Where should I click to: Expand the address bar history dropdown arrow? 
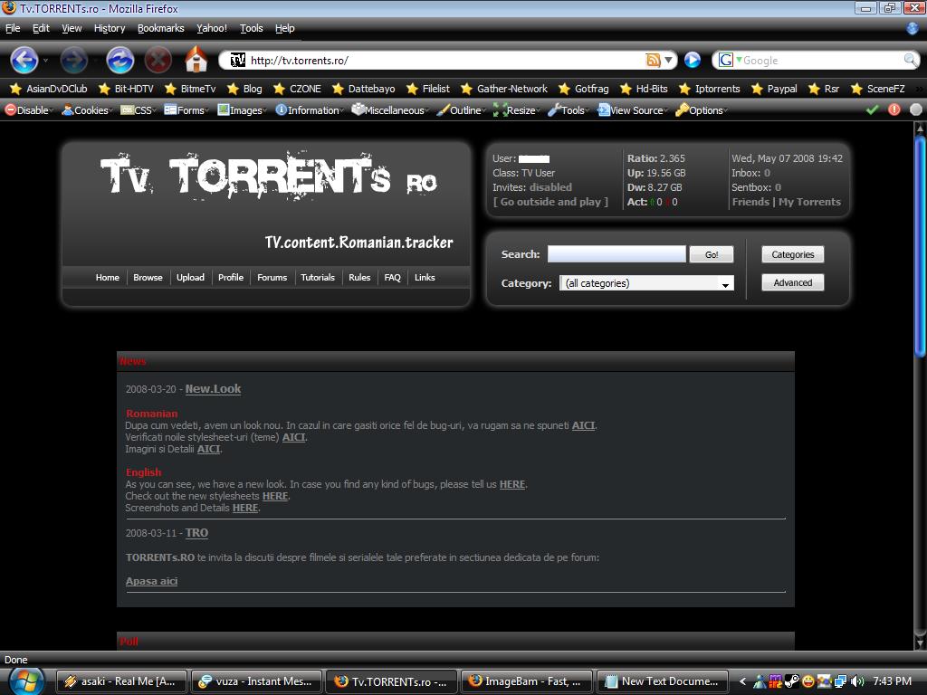669,60
